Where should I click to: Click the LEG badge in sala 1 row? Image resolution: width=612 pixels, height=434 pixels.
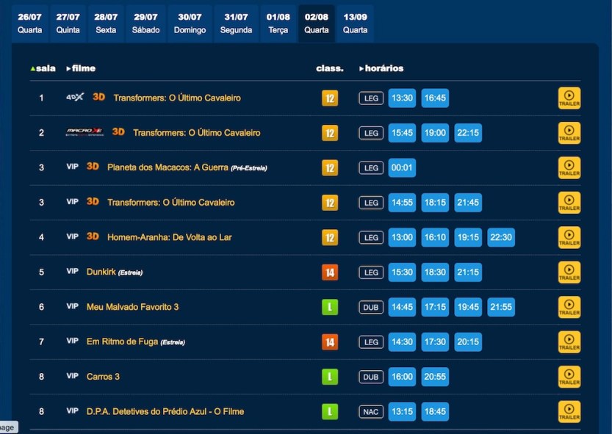click(x=370, y=98)
